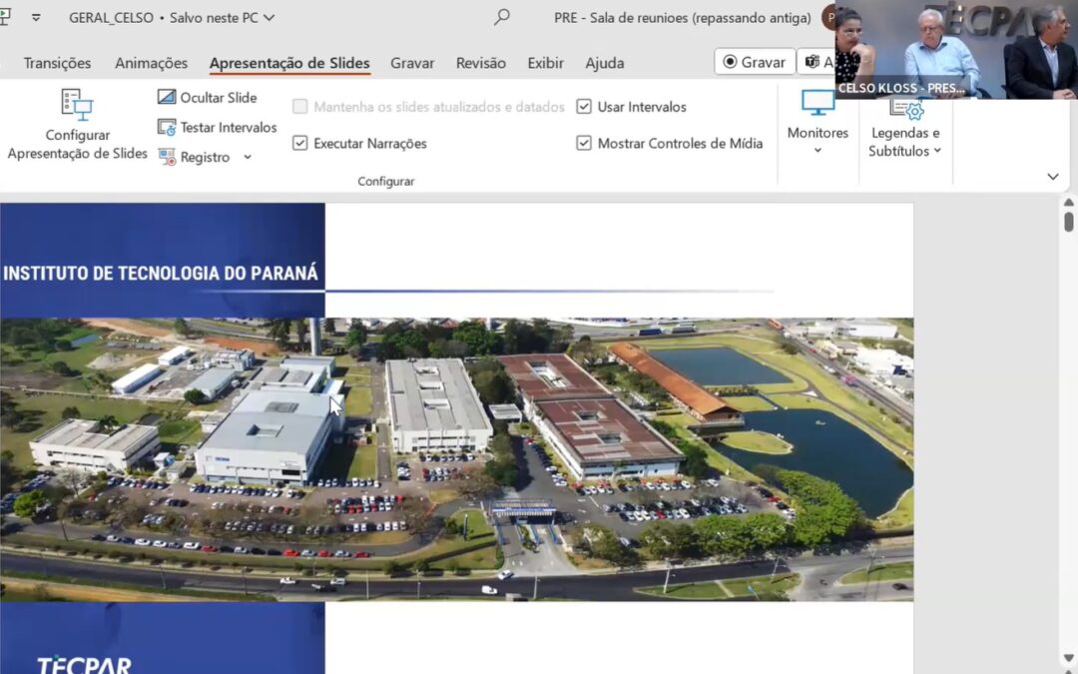Toggle Executar Narrações checkbox
Image resolution: width=1078 pixels, height=674 pixels.
click(x=299, y=143)
